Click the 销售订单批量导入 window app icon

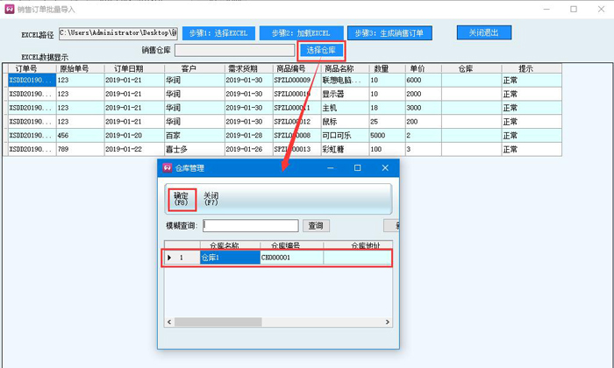(x=10, y=9)
